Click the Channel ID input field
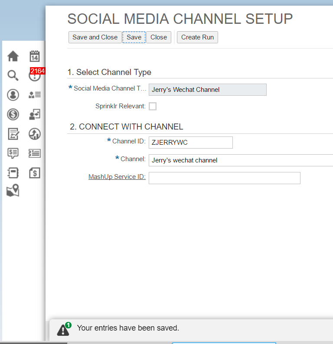This screenshot has height=344, width=333. [x=191, y=143]
